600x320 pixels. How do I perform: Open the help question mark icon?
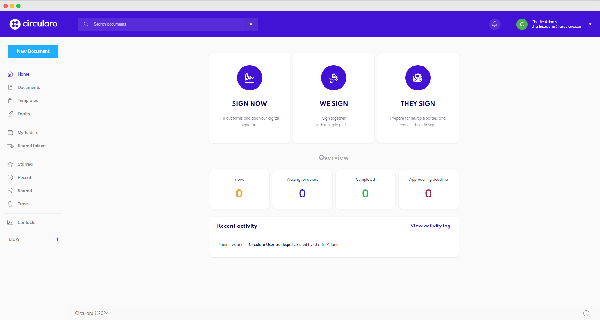click(586, 313)
